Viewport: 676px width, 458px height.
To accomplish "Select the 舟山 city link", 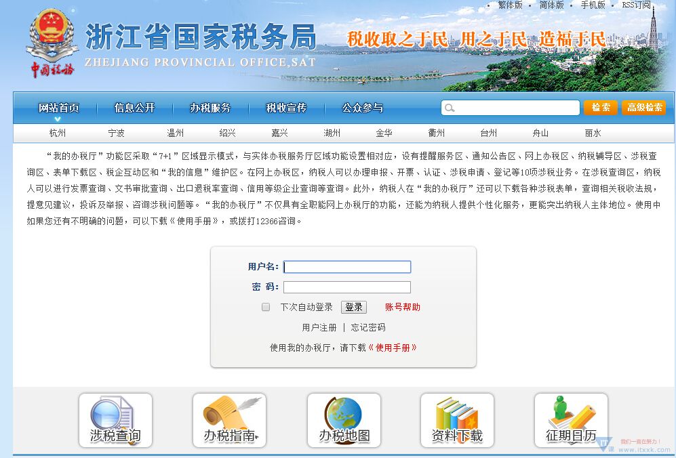I will (x=540, y=133).
